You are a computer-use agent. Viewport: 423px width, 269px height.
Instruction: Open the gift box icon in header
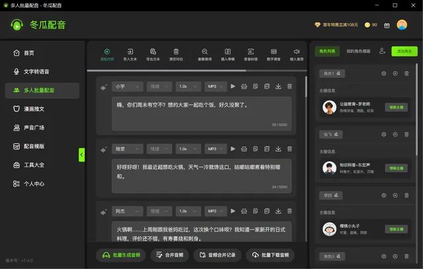pos(387,25)
